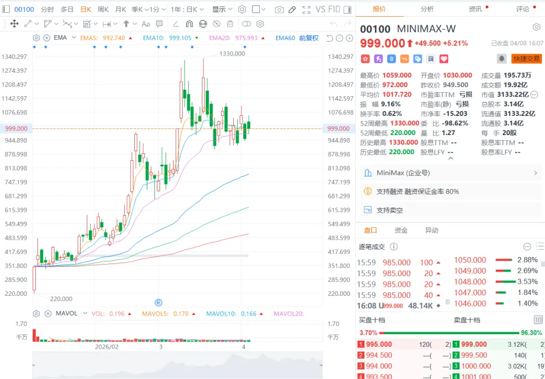Click the E earnings event marker
Image resolution: width=545 pixels, height=379 pixels.
coord(158,302)
